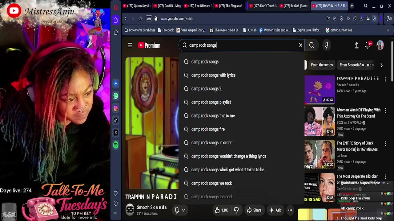This screenshot has height=221, width=394.
Task: Open the bookmarks star in sidebar
Action: [x=116, y=32]
